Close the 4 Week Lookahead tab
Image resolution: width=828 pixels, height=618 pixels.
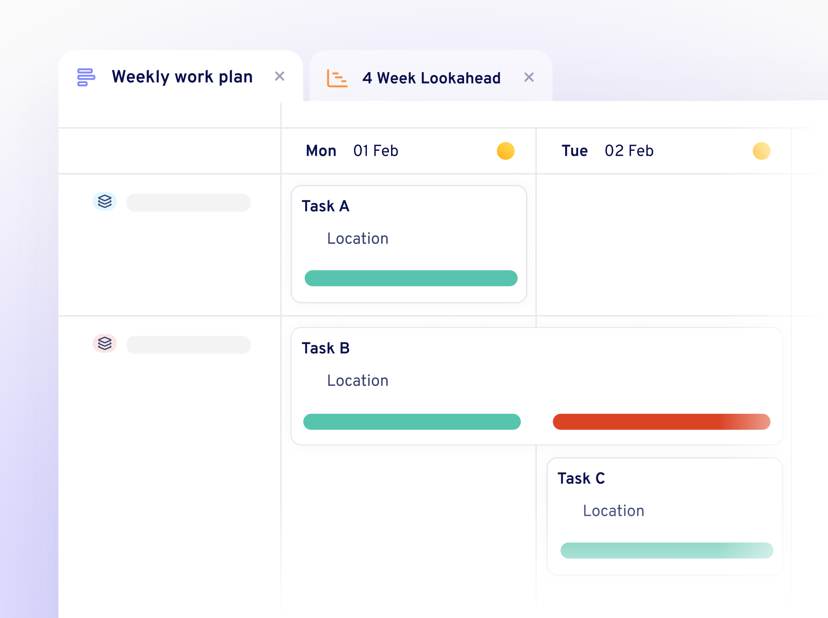[x=529, y=77]
